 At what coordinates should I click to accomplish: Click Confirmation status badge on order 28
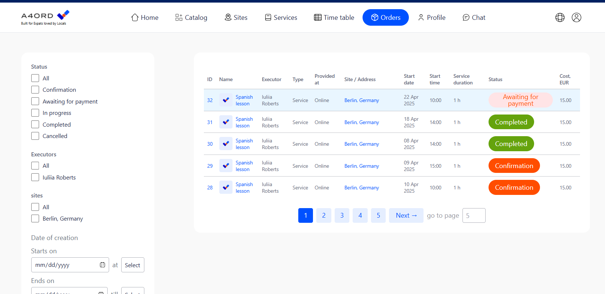[514, 187]
